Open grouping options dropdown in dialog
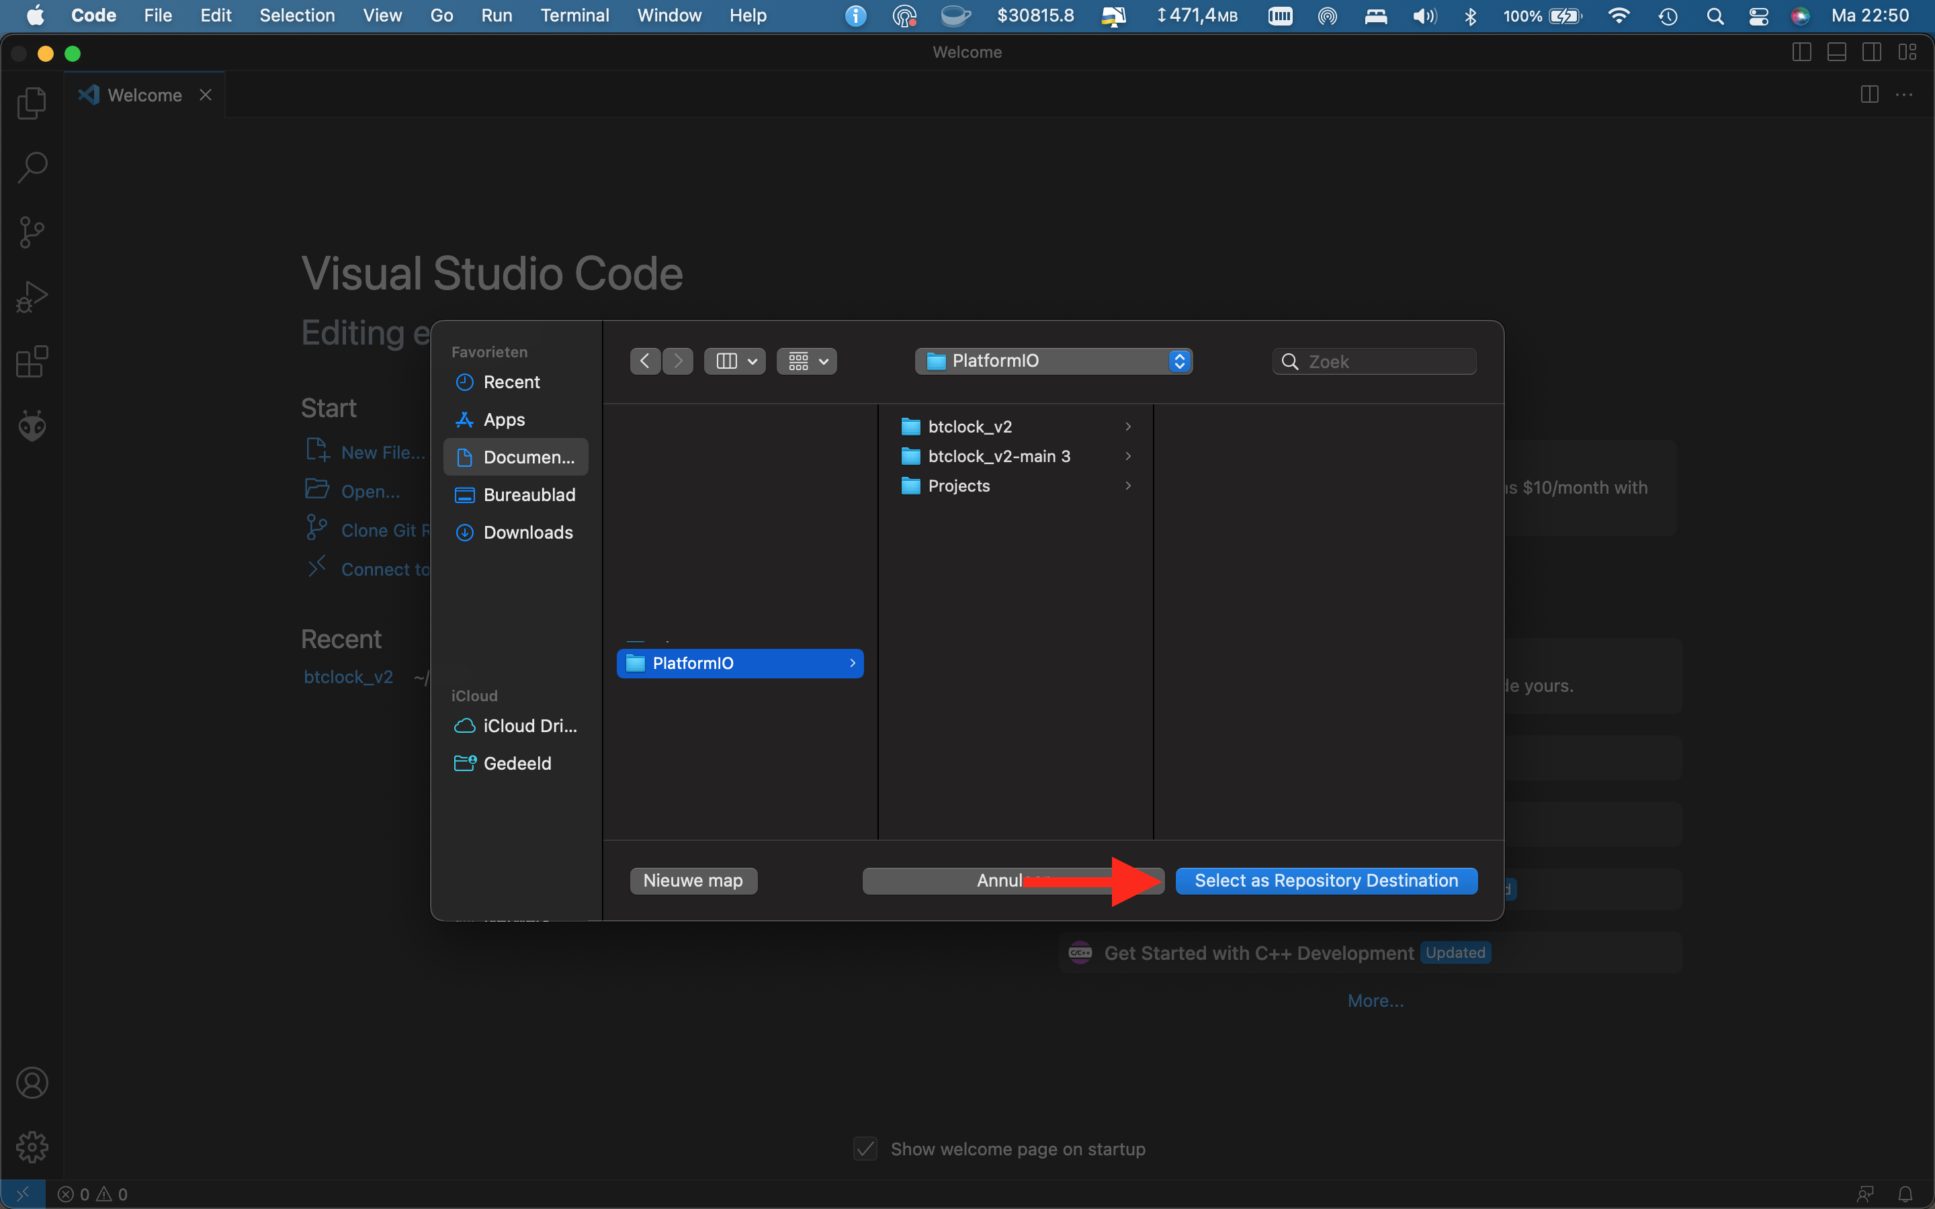 pyautogui.click(x=807, y=361)
